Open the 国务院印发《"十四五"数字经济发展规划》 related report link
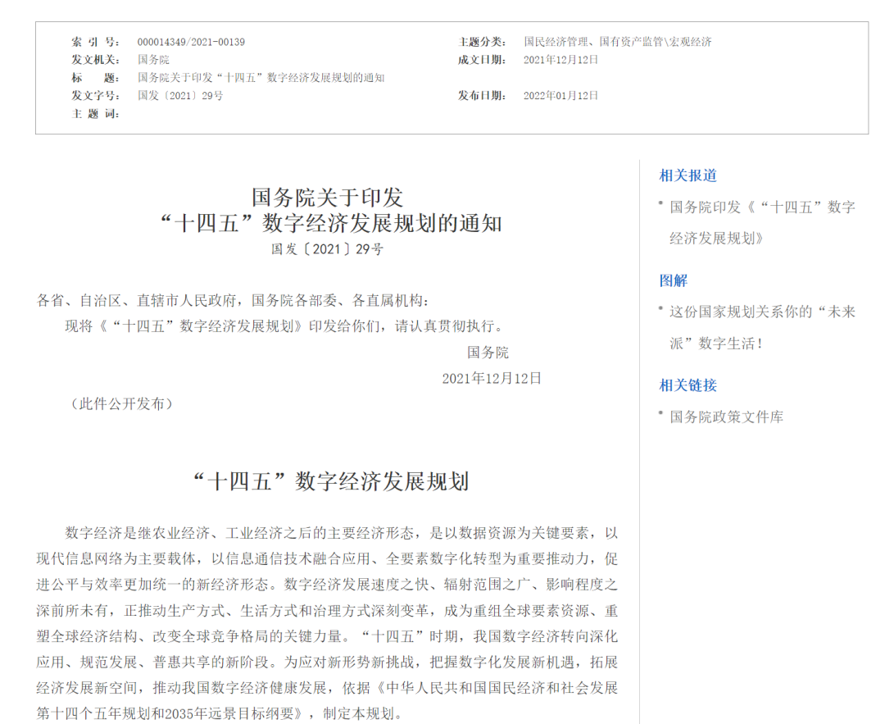This screenshot has height=724, width=885. tap(762, 207)
